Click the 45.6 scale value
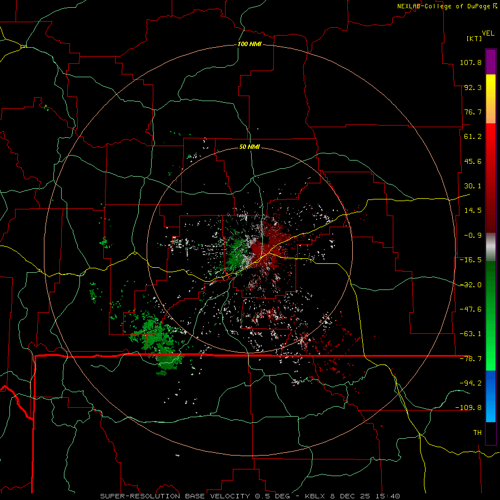This screenshot has height=500, width=500. tap(473, 161)
